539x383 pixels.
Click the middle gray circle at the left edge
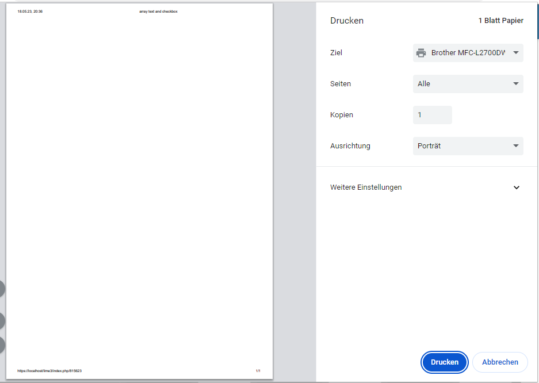pos(2,320)
